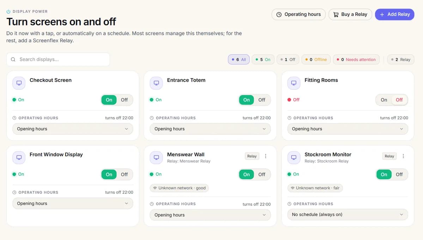This screenshot has height=240, width=423.
Task: Click the Operating hours header button
Action: [299, 14]
